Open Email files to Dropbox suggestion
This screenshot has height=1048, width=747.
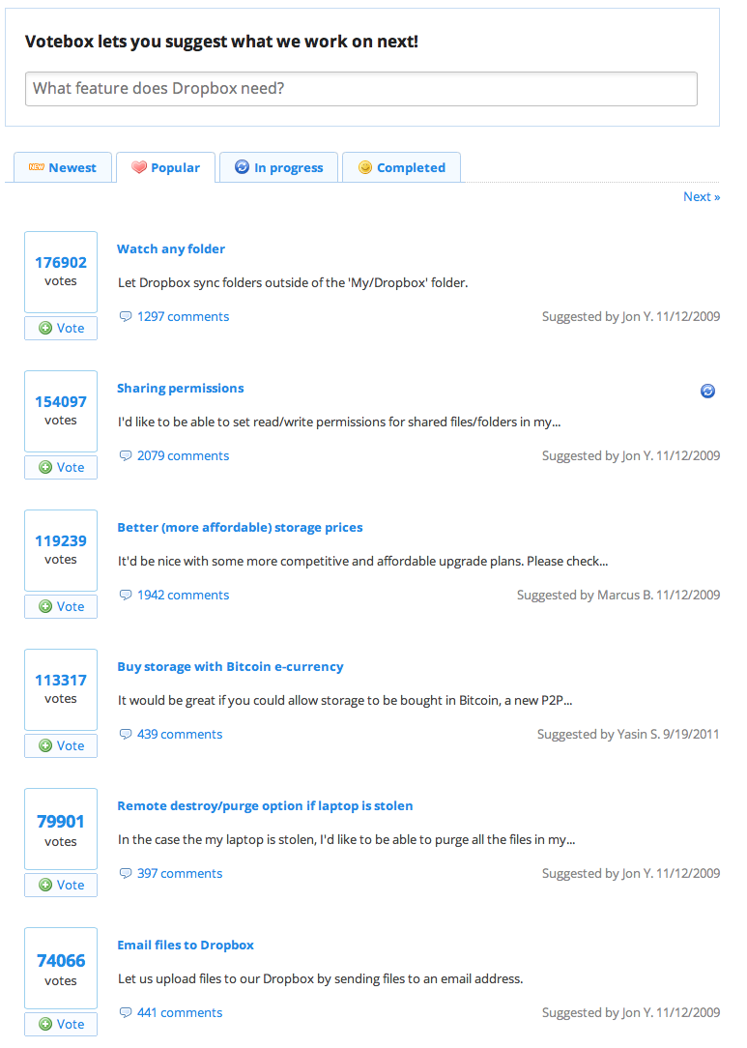186,946
